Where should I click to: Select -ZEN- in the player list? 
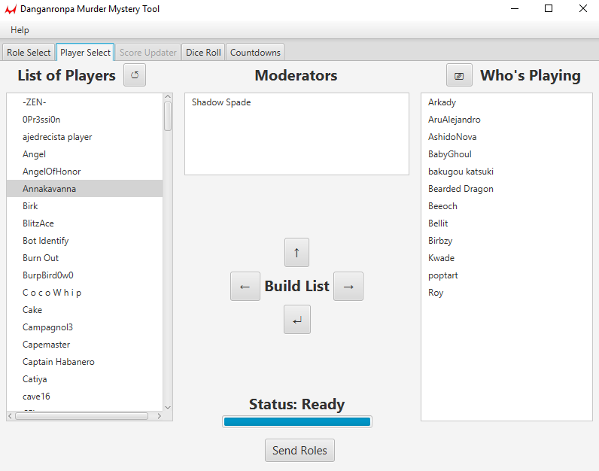click(84, 102)
